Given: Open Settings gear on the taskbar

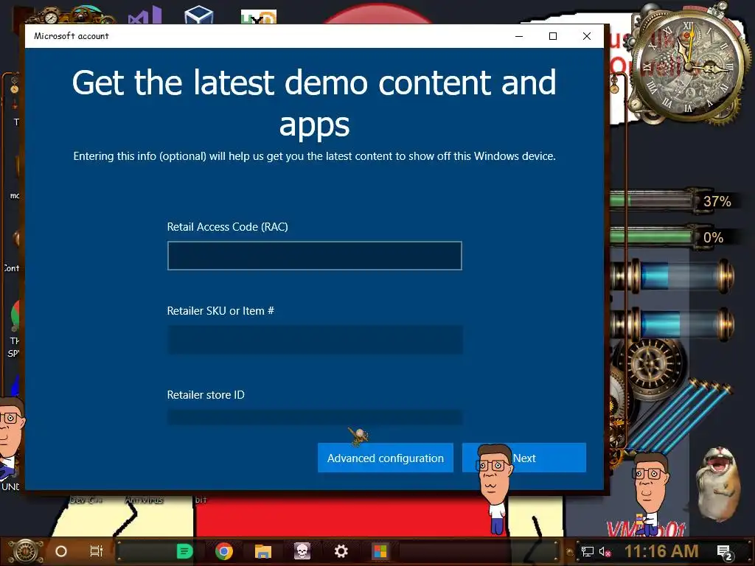Looking at the screenshot, I should pos(341,551).
